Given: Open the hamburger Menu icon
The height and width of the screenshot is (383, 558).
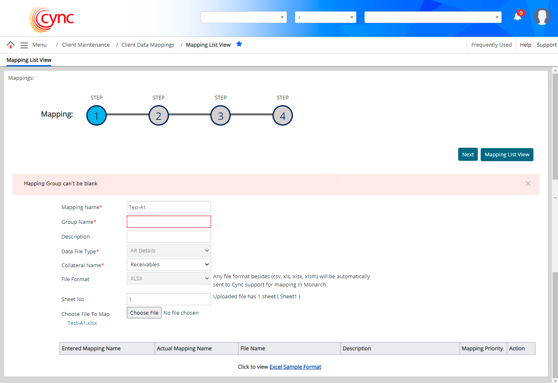Looking at the screenshot, I should click(24, 45).
